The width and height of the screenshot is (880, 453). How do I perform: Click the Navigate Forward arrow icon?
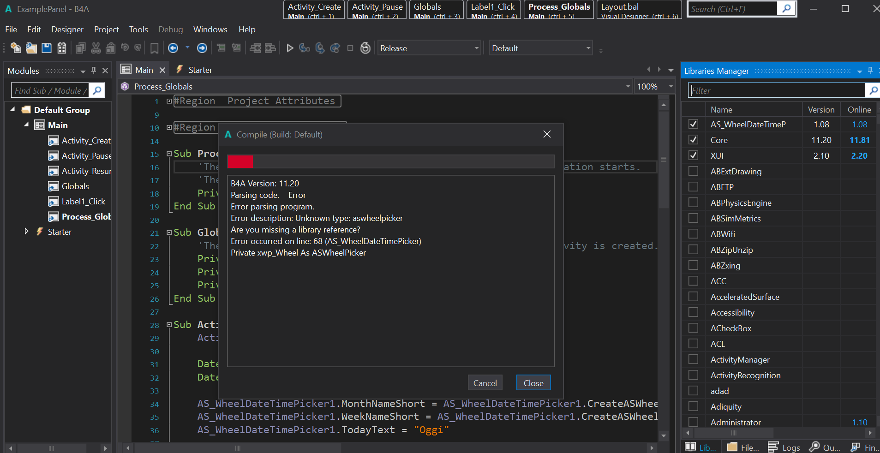(x=202, y=48)
